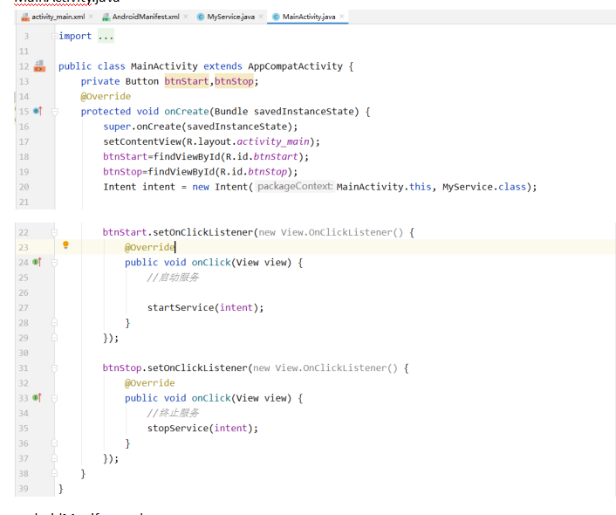Click the MyService.java class icon in tab

pyautogui.click(x=201, y=17)
